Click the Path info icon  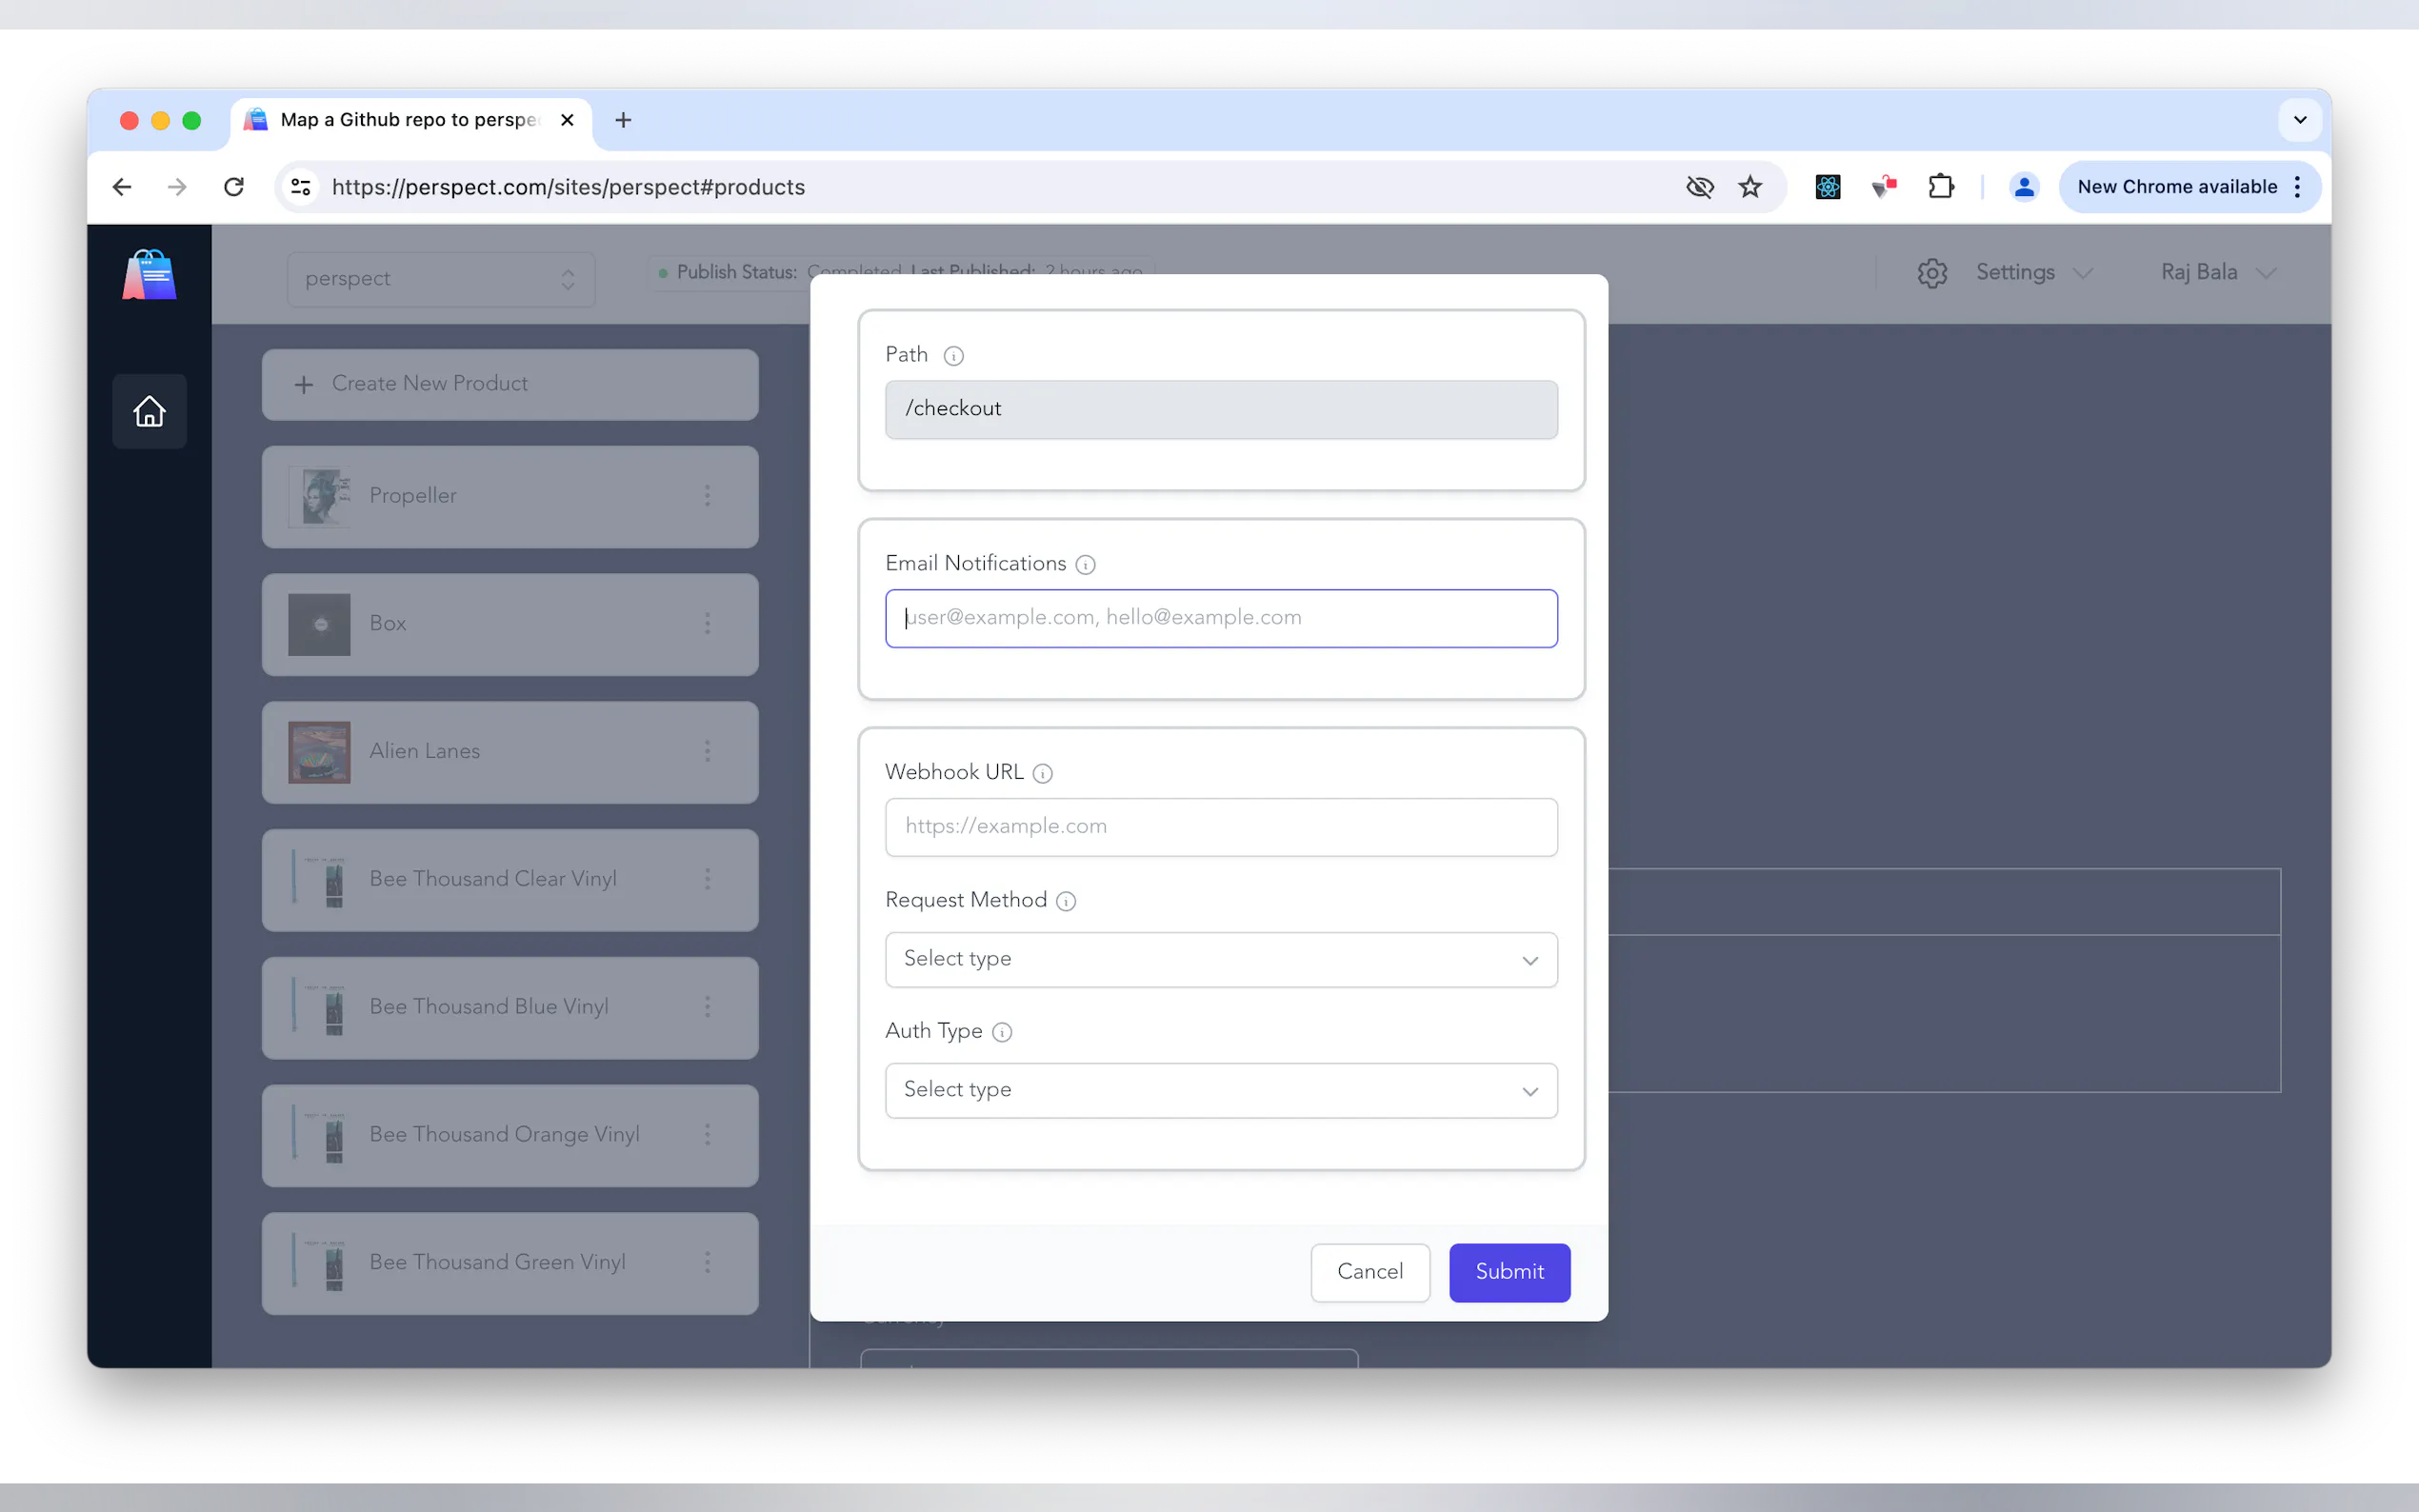[953, 356]
